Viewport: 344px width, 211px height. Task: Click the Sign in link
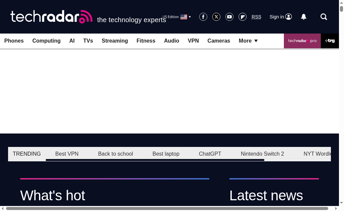(x=277, y=17)
